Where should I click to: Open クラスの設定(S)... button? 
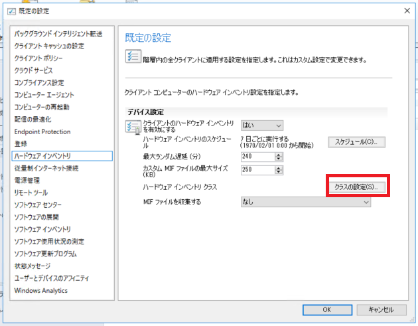pos(356,187)
